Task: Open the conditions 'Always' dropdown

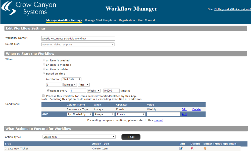Action: [104, 114]
